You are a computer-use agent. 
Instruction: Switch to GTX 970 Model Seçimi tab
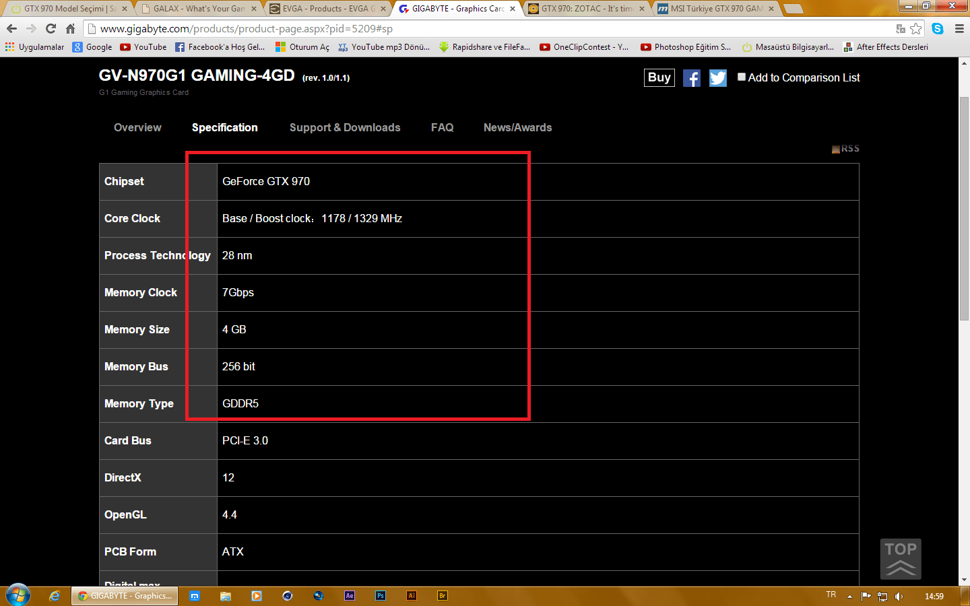tap(69, 9)
